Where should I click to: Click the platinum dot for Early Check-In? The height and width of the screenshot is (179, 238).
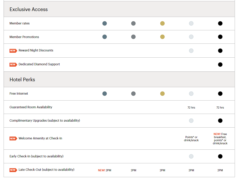pos(191,156)
